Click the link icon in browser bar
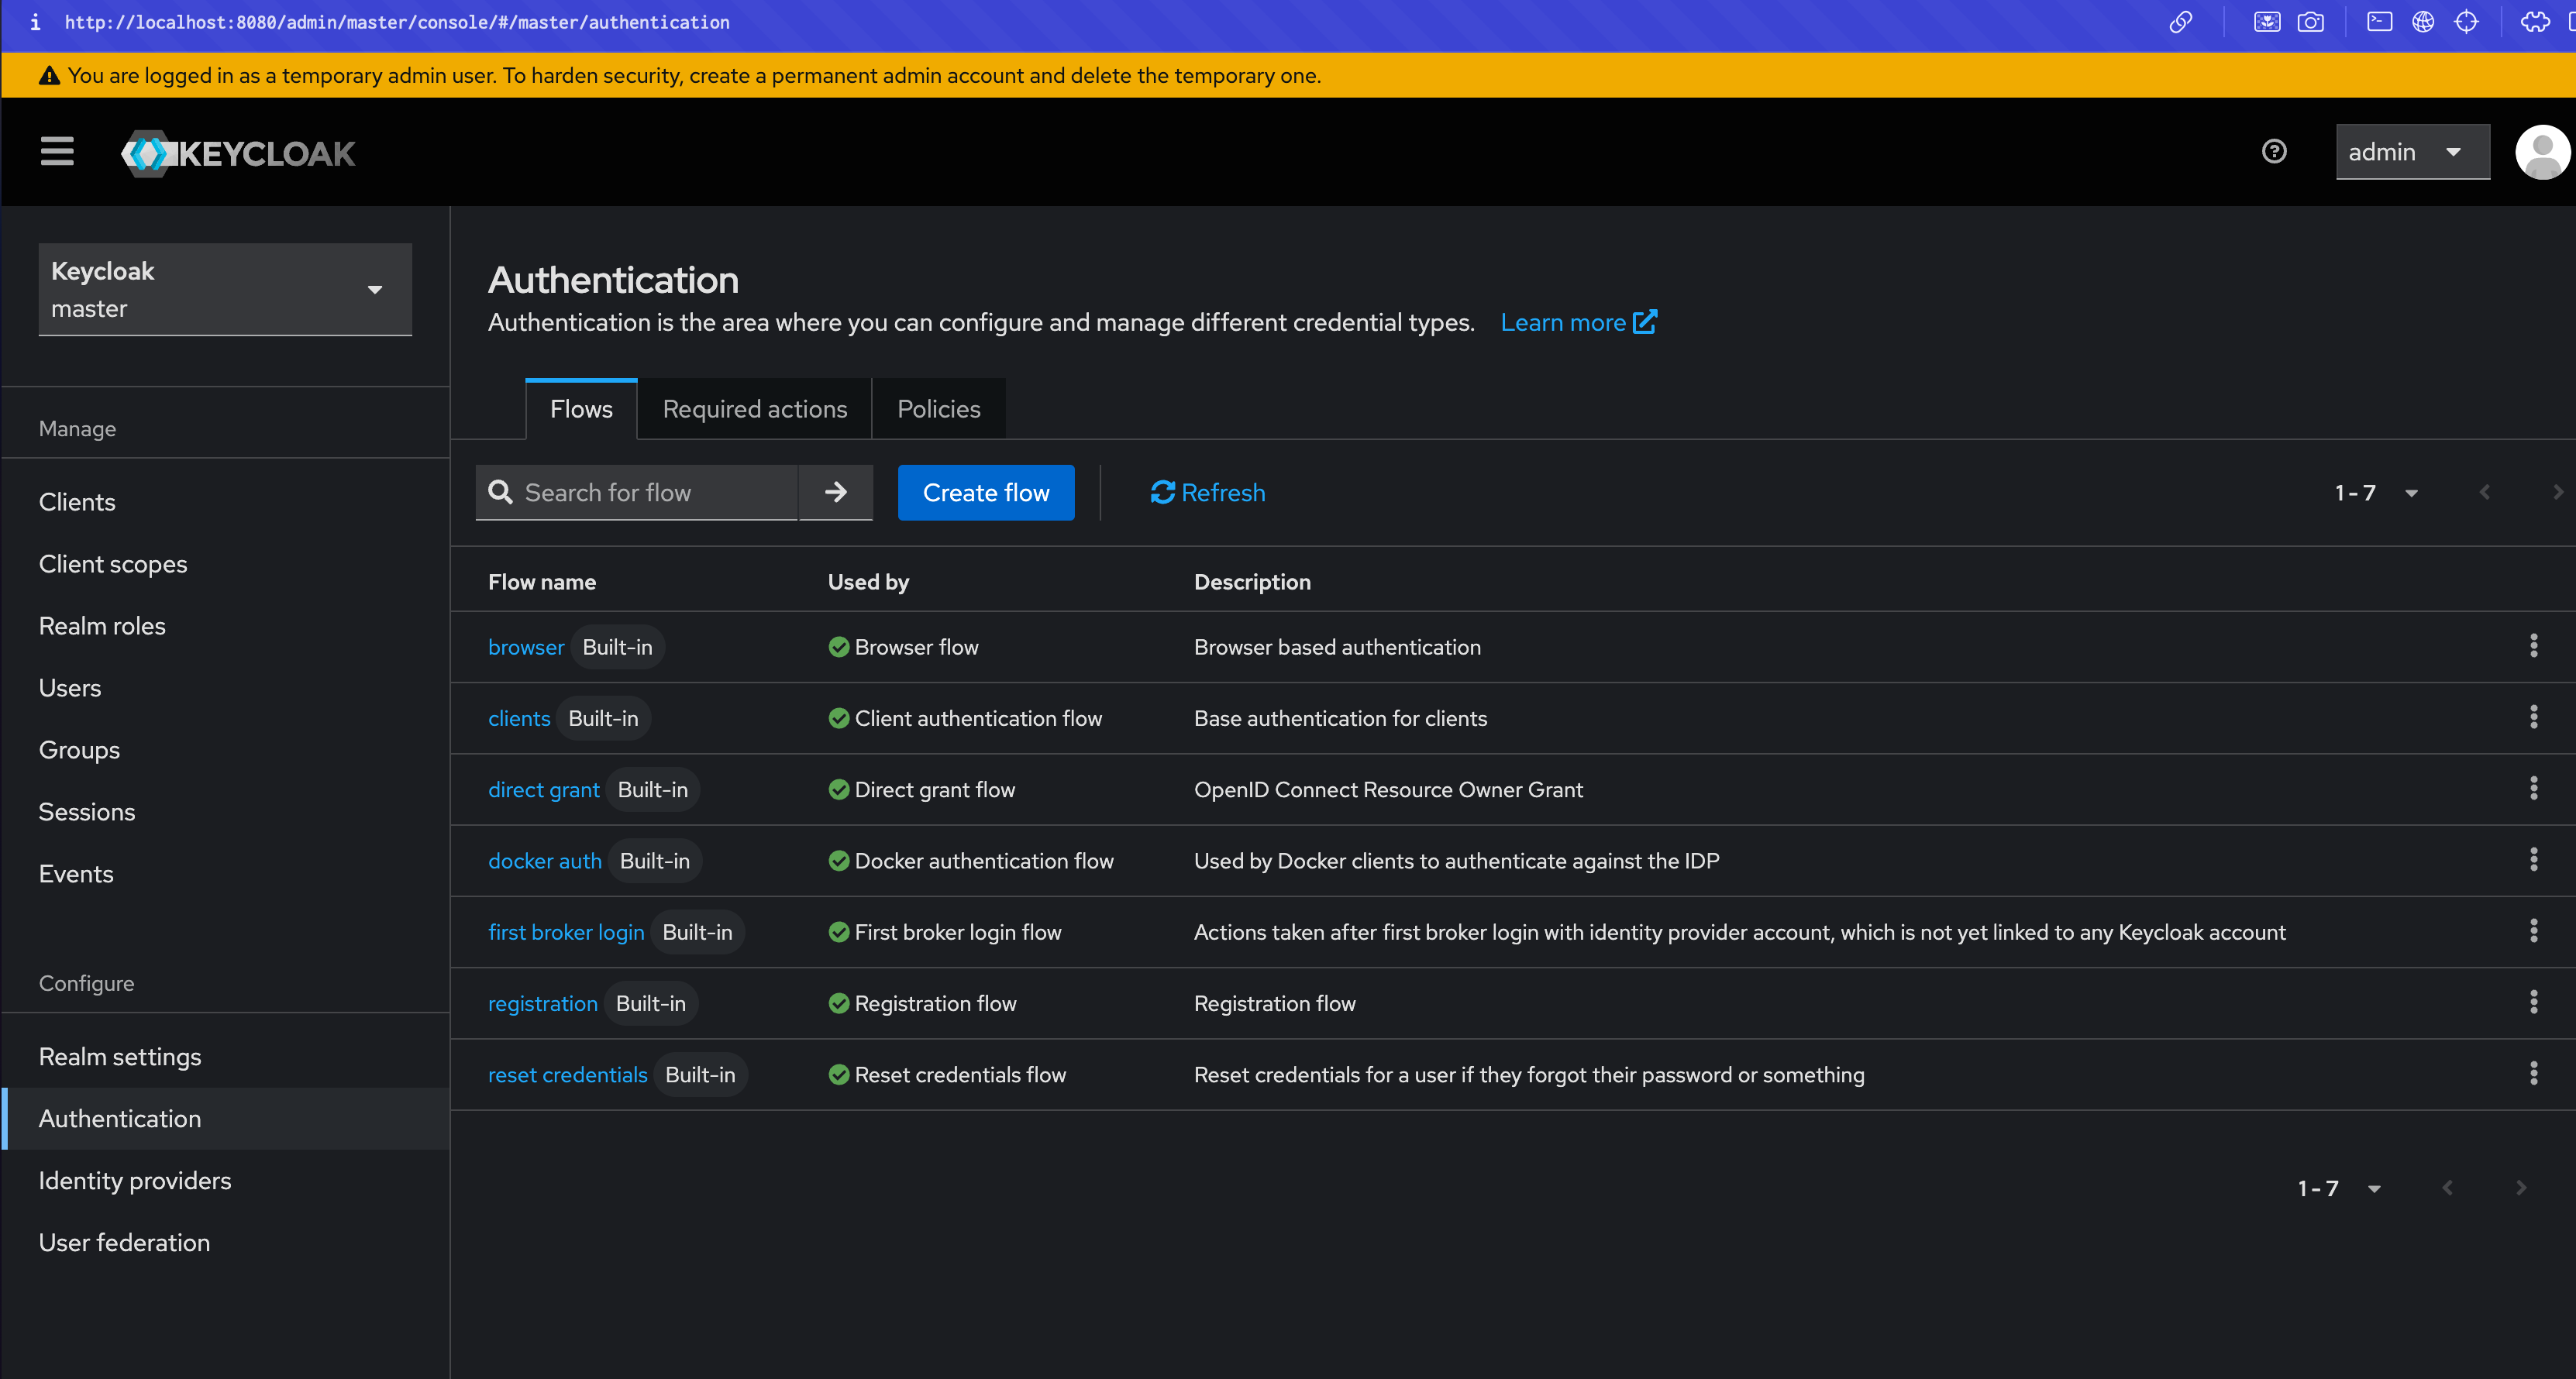 pos(2181,22)
